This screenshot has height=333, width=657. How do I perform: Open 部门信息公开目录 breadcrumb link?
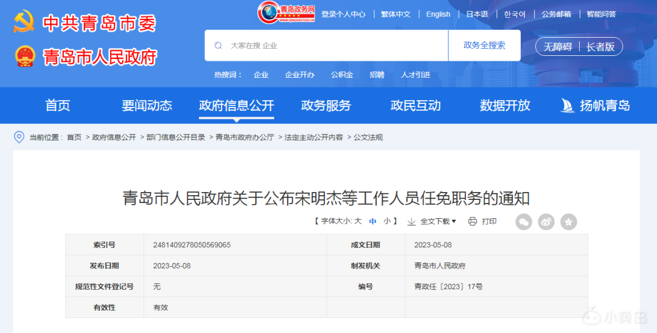point(176,137)
